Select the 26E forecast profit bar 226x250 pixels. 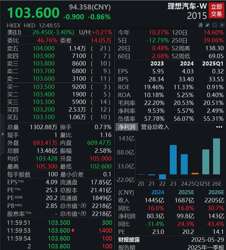click(216, 156)
